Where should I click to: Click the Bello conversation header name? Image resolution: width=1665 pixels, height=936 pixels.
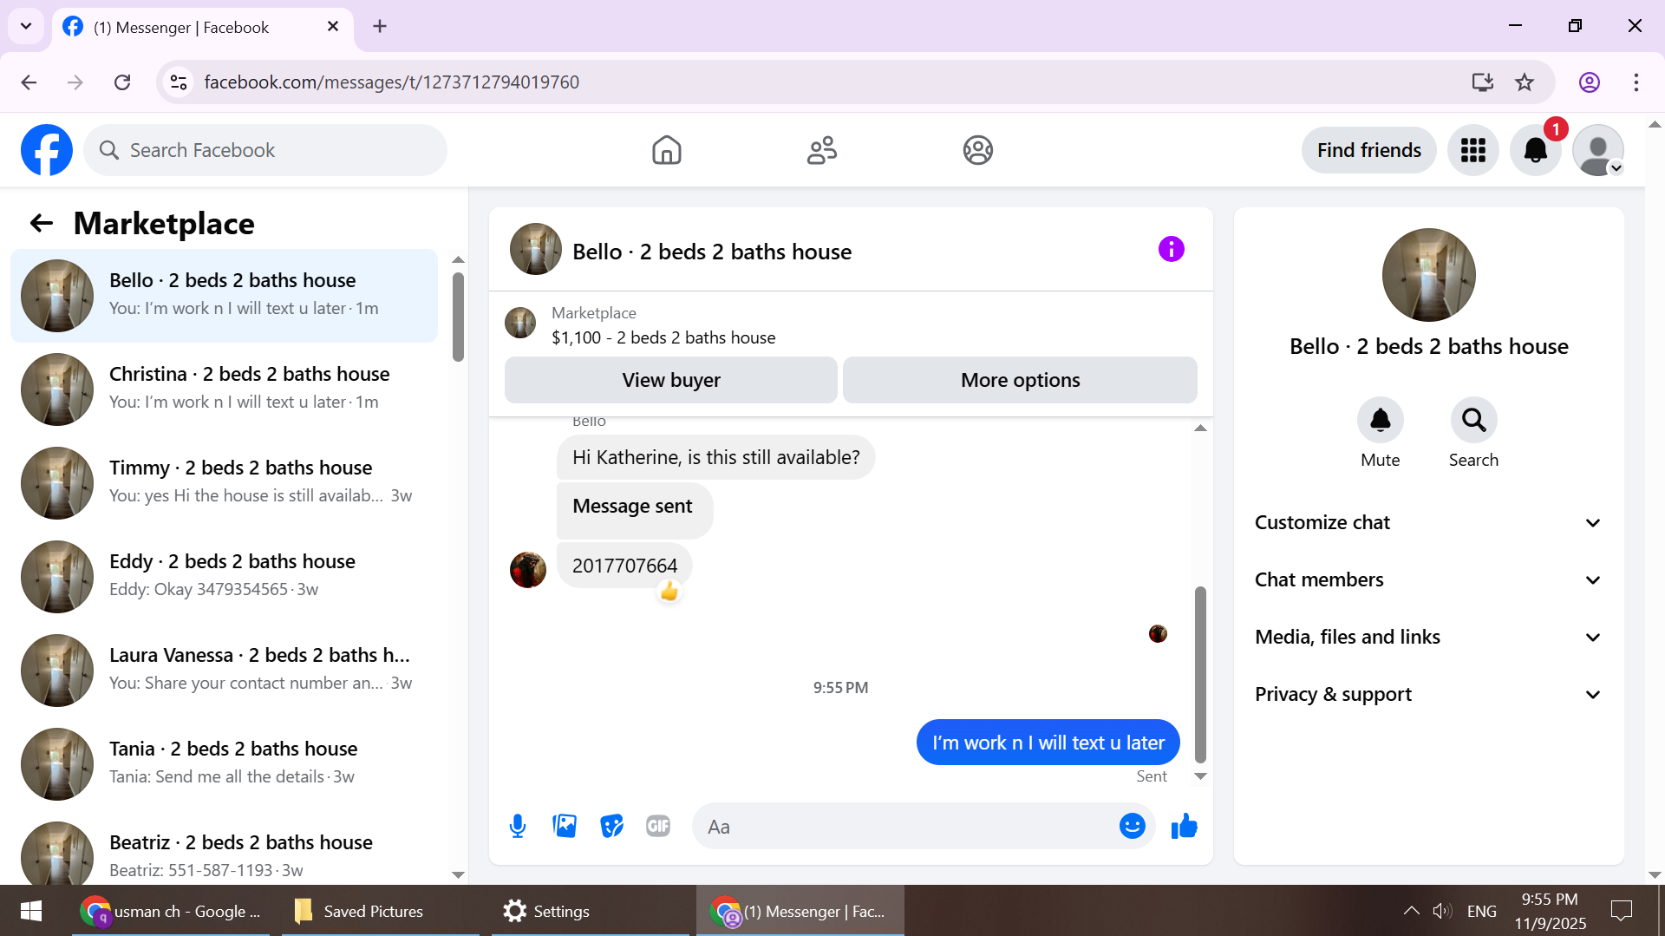pos(712,252)
